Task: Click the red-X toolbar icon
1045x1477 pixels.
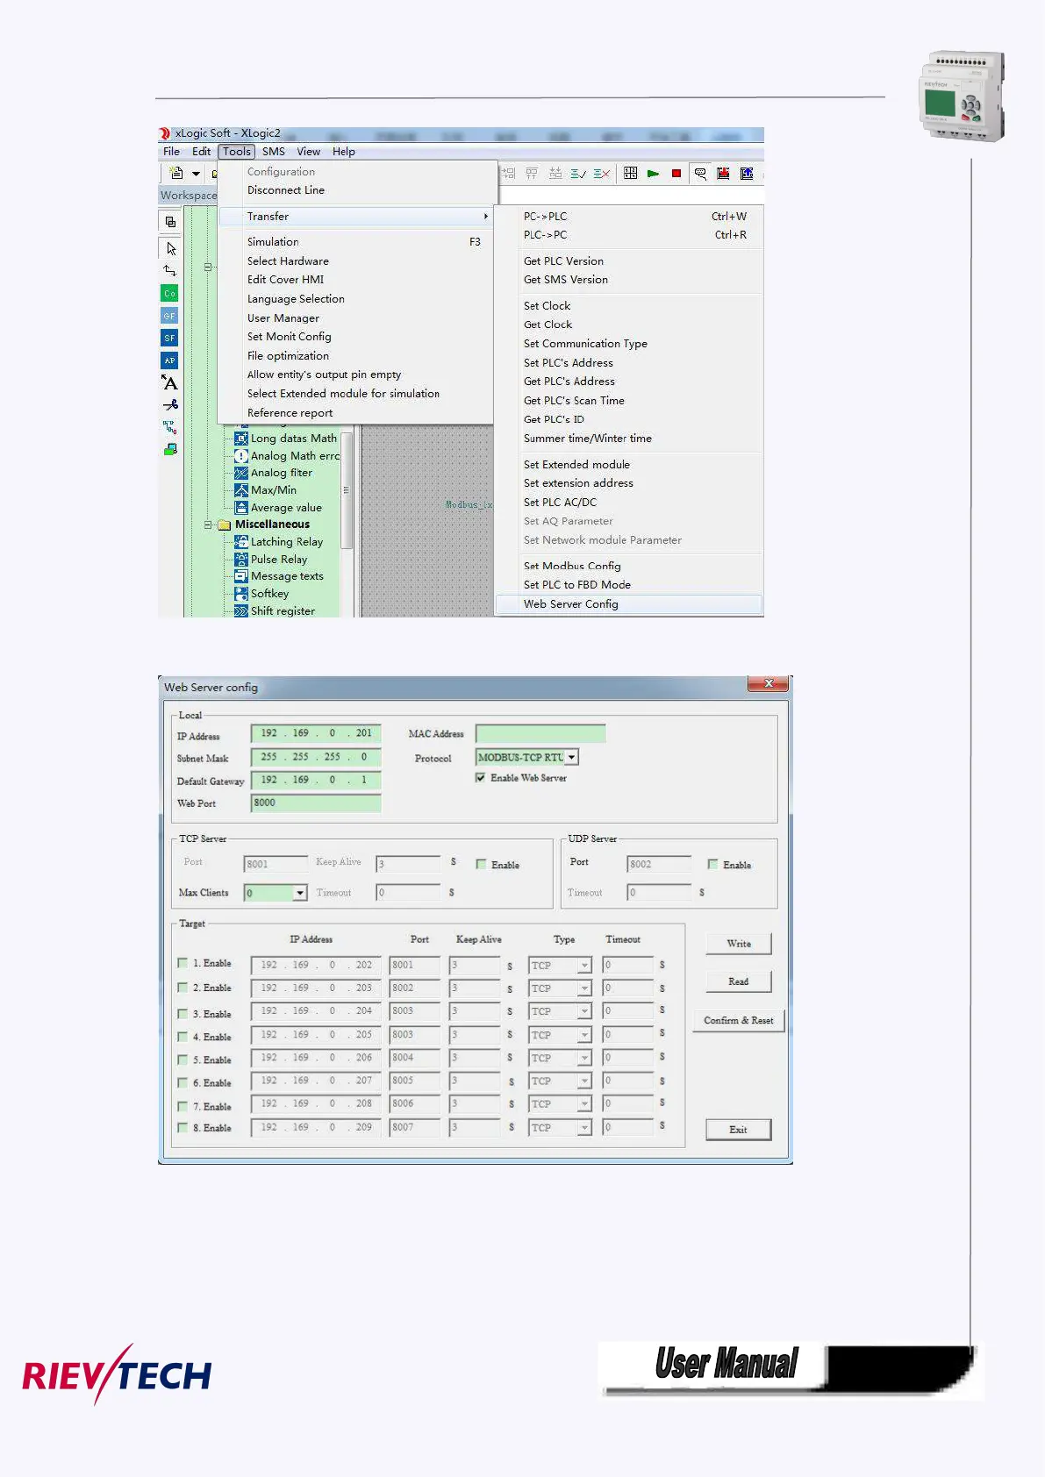Action: [601, 174]
